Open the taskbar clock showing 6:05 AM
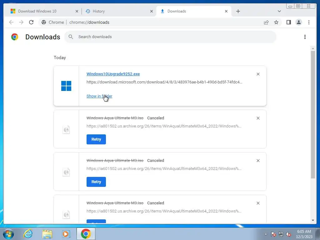 click(x=304, y=234)
